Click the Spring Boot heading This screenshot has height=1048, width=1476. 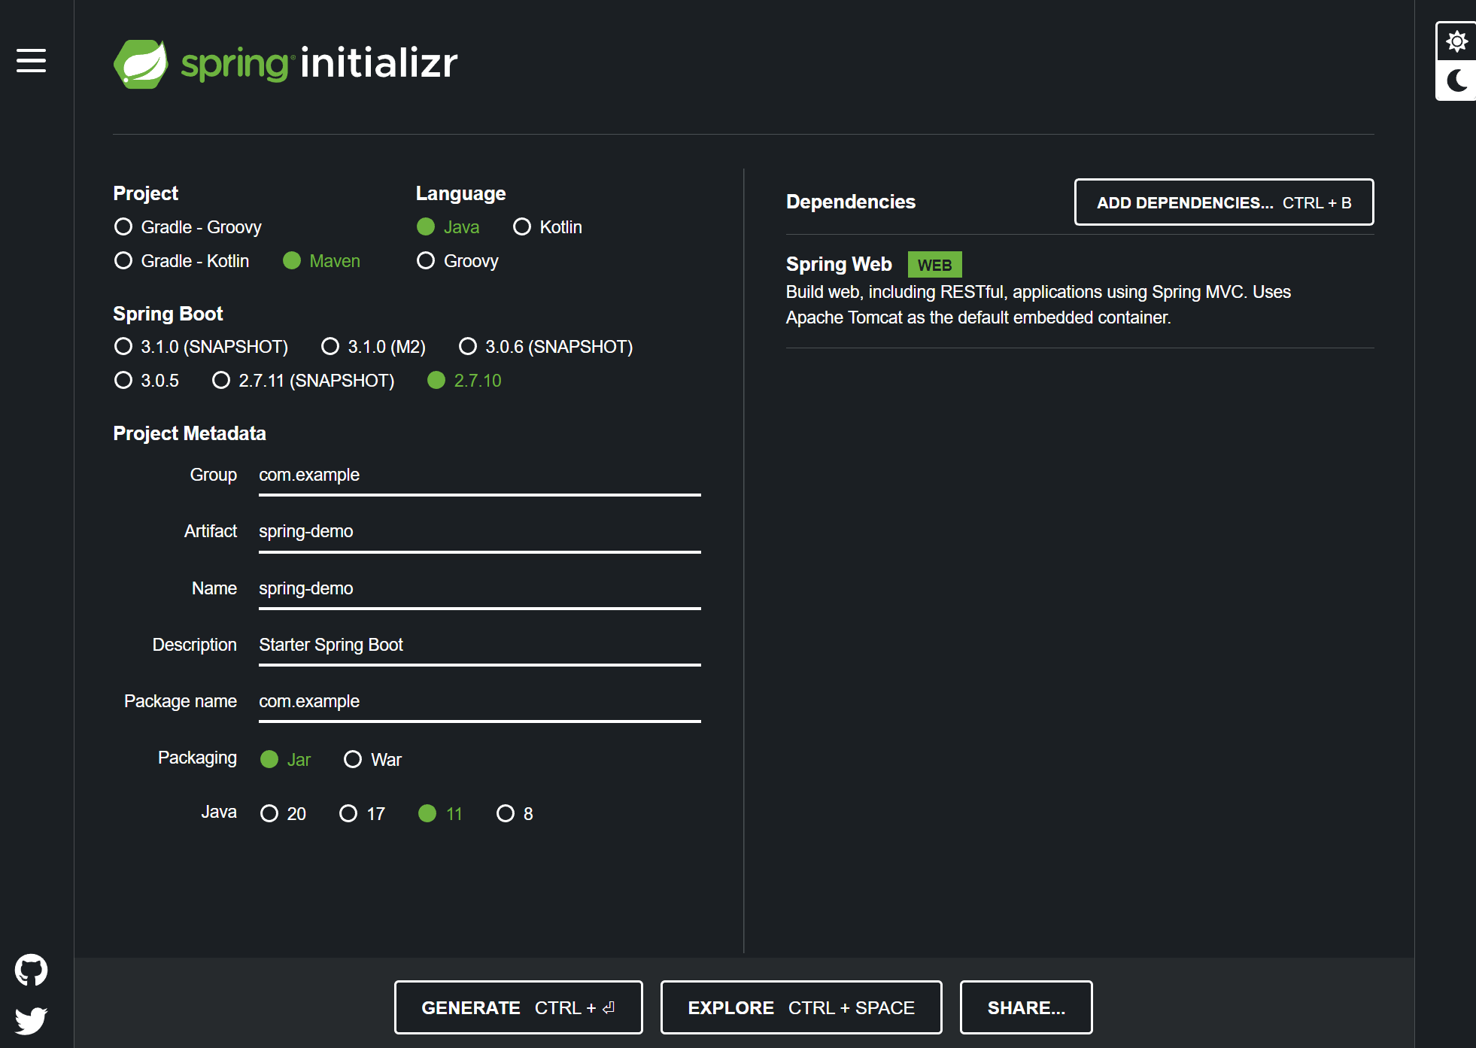pyautogui.click(x=168, y=314)
